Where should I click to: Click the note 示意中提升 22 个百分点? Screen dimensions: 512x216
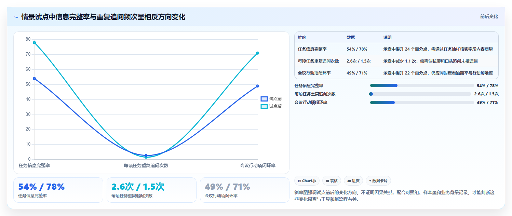pos(438,73)
